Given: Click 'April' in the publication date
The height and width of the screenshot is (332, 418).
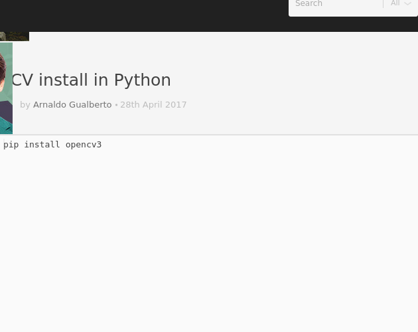Looking at the screenshot, I should [x=152, y=105].
